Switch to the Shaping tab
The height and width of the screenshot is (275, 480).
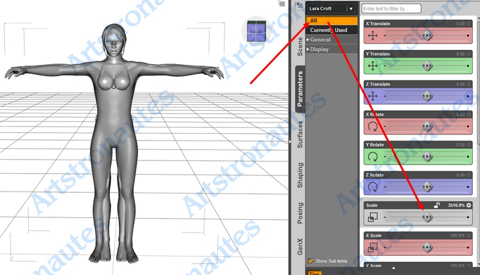coord(300,175)
